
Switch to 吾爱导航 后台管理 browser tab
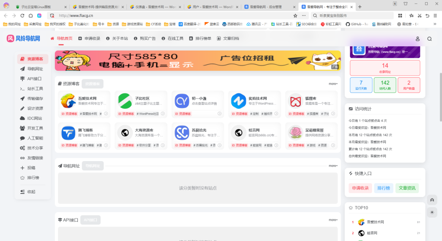click(x=269, y=7)
